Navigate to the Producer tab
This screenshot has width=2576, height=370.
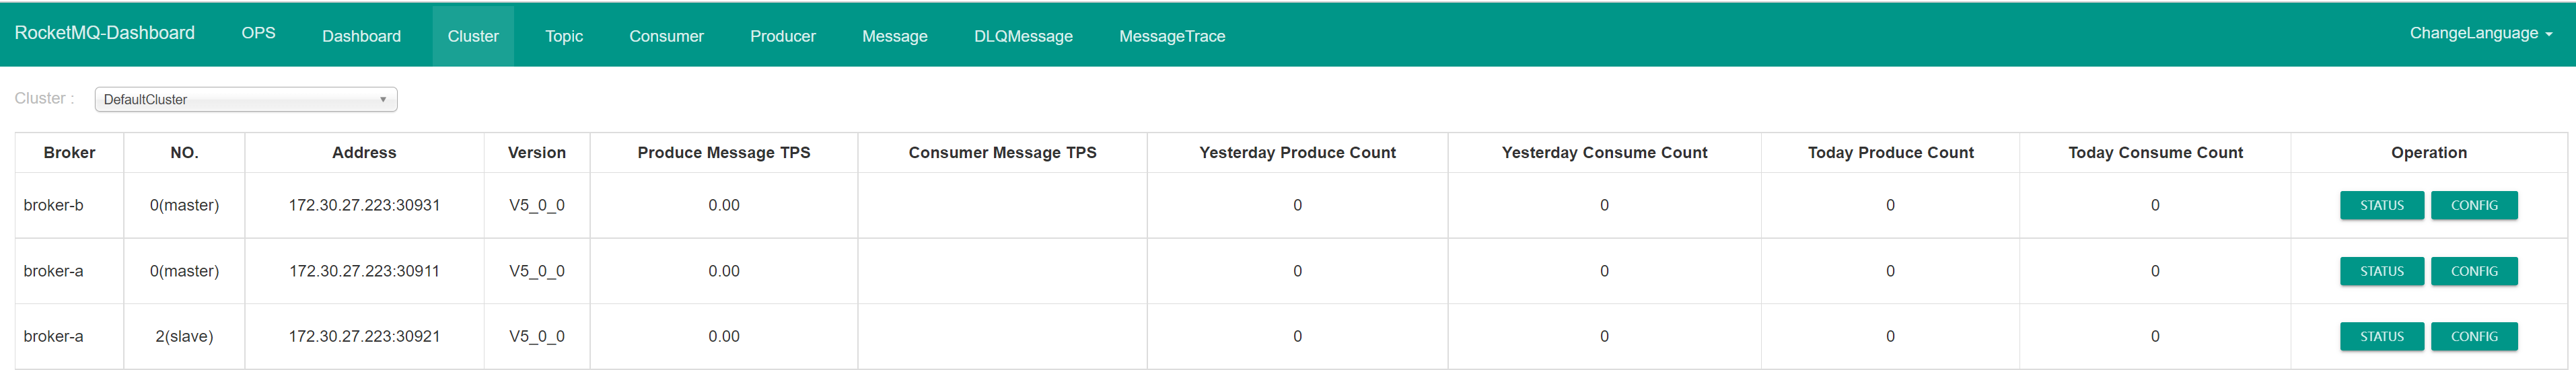782,36
